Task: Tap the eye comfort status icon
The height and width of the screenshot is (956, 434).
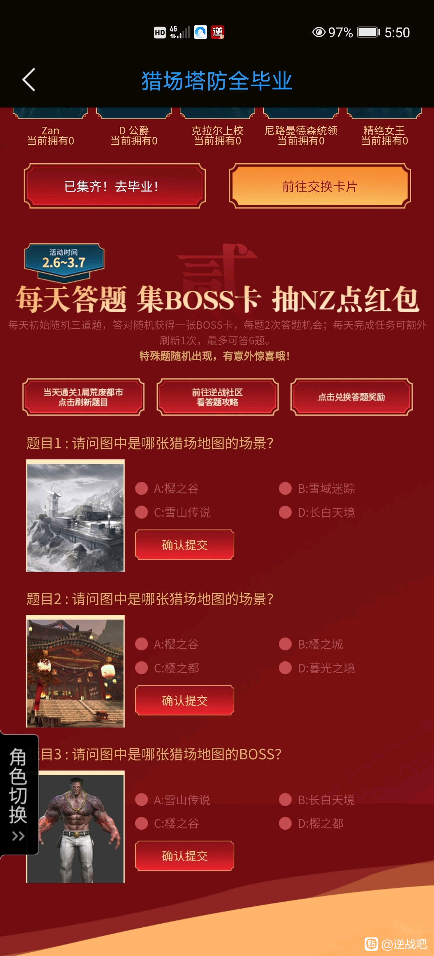Action: pos(318,32)
